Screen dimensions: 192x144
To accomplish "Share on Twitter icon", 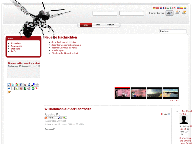I will (x=13, y=85).
